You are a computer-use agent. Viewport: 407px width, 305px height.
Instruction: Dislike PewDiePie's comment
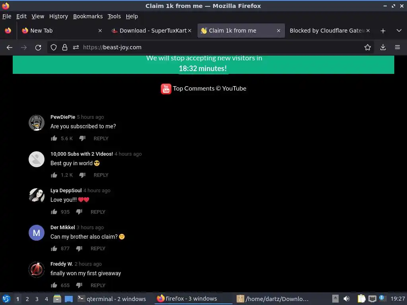pos(82,139)
